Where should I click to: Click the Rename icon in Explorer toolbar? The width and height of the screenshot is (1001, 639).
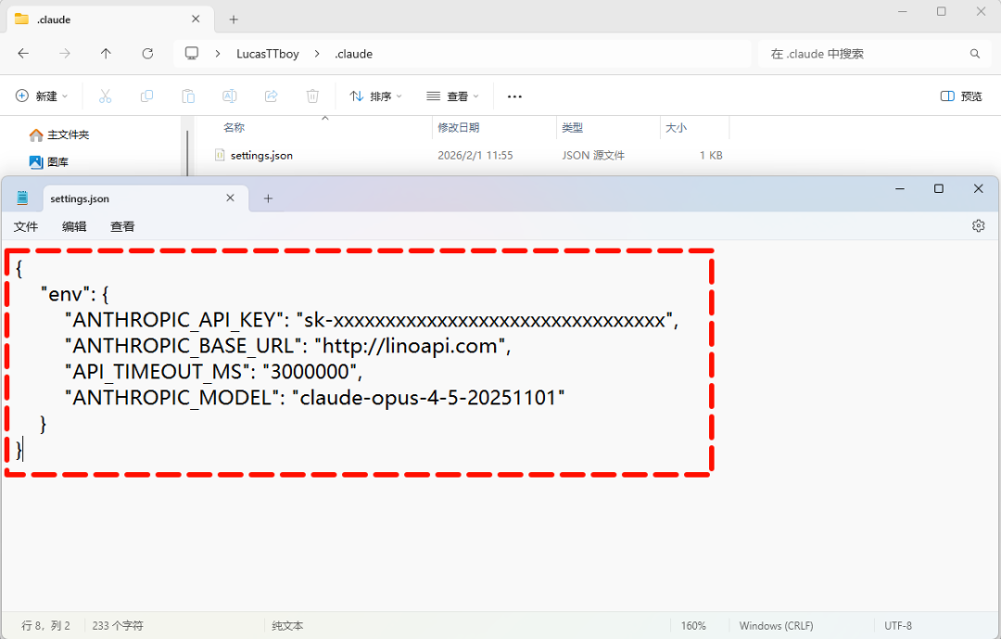coord(230,96)
